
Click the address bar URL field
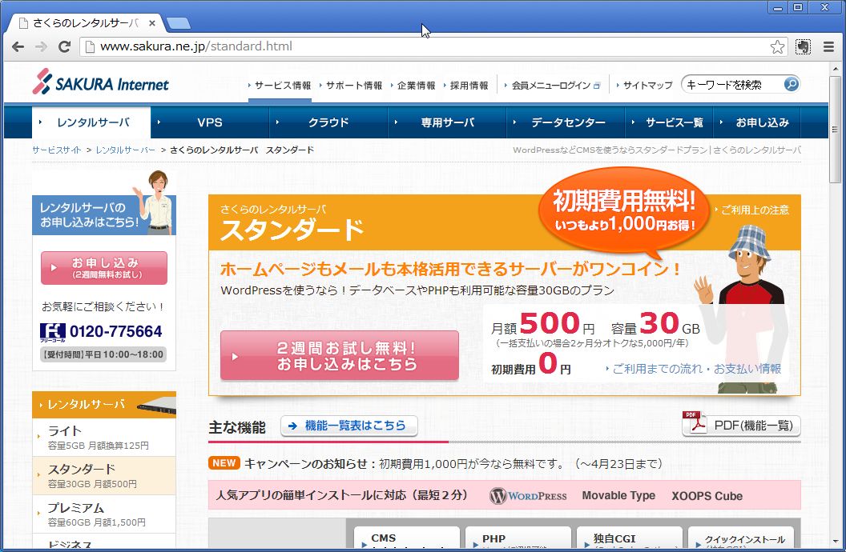pyautogui.click(x=432, y=47)
